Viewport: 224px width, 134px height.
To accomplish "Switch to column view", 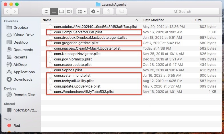I will pos(62,11).
